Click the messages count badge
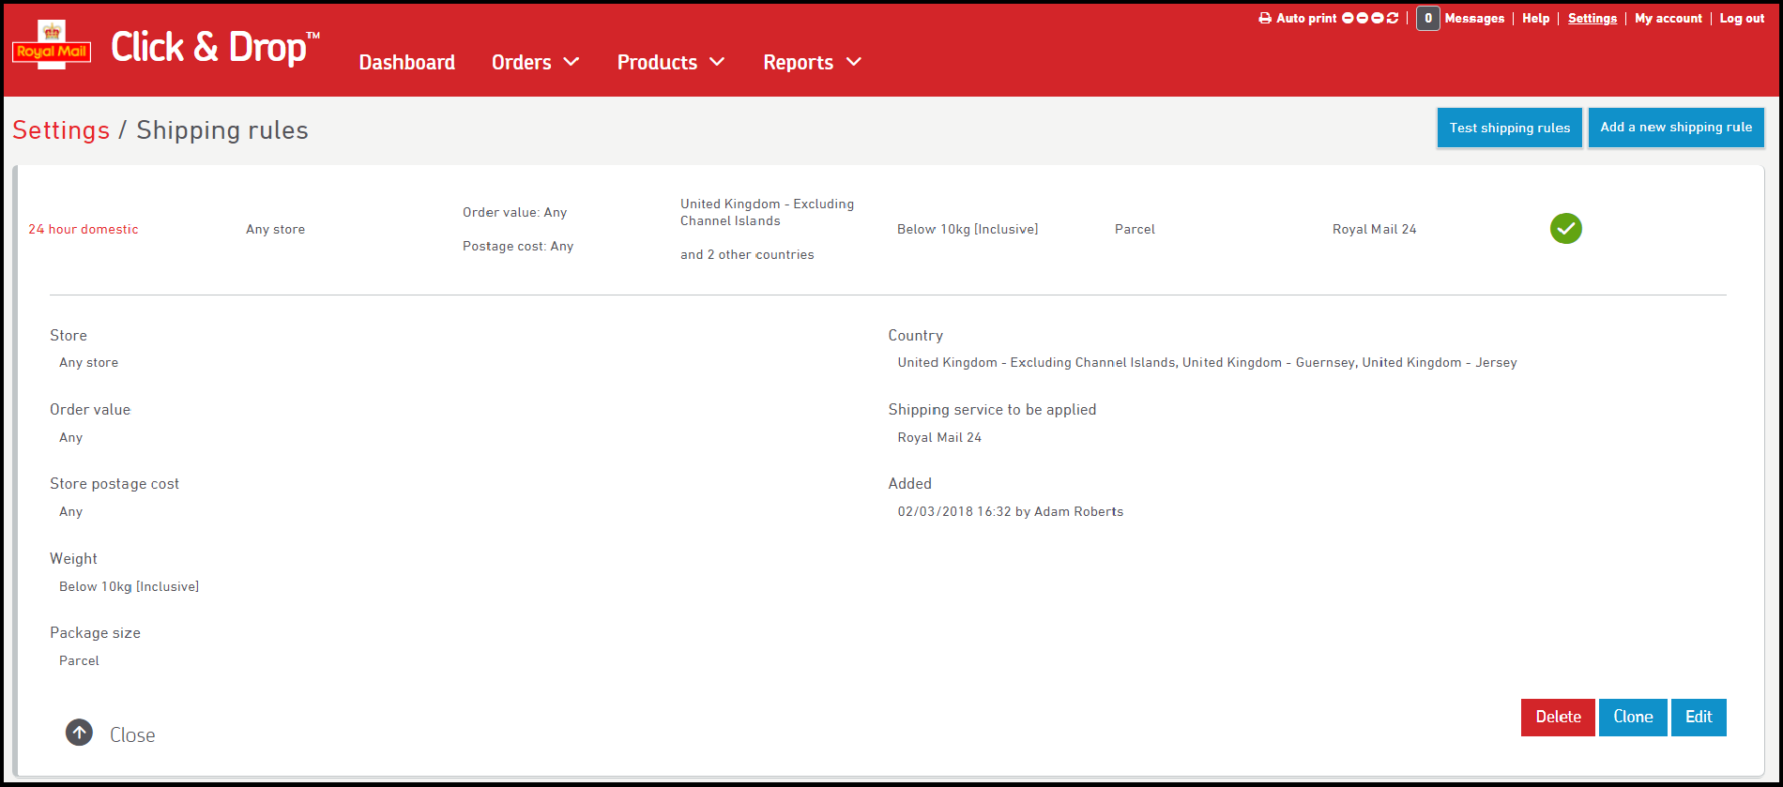This screenshot has width=1783, height=787. [x=1427, y=19]
